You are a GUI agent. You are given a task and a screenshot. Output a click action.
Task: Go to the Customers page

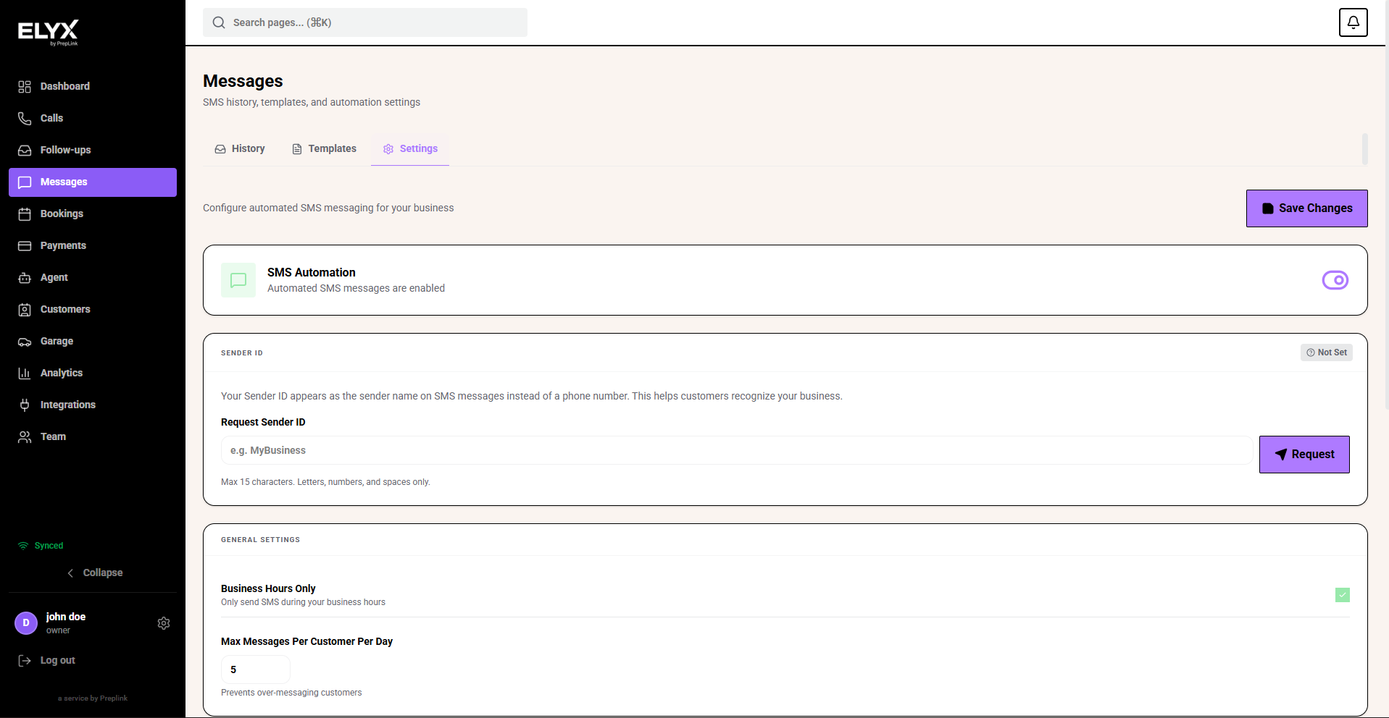click(93, 310)
